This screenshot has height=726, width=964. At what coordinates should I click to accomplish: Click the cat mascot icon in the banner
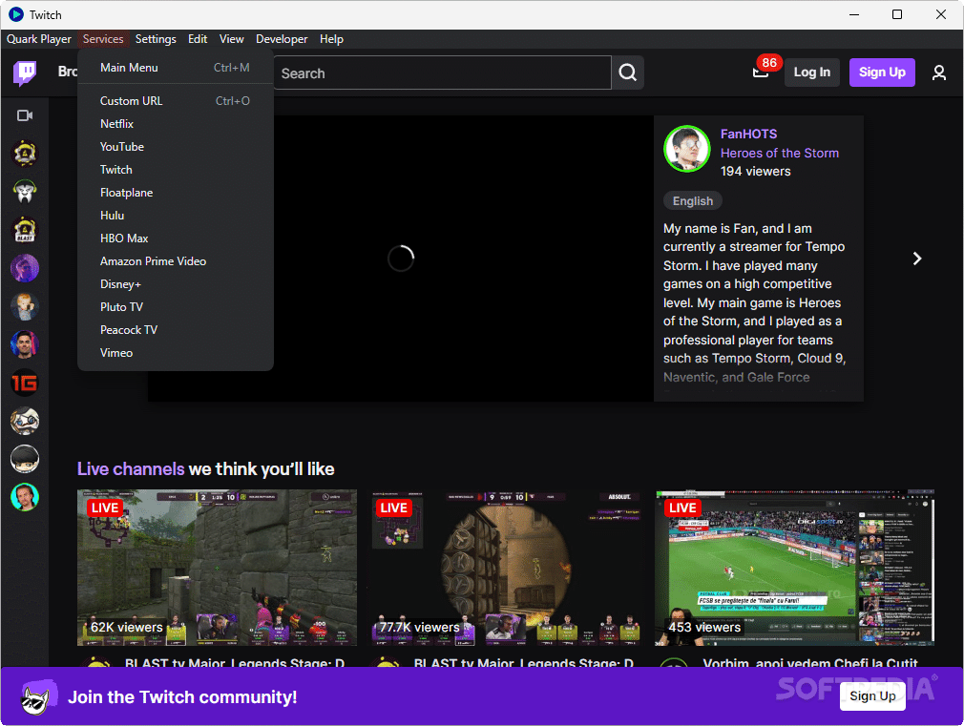coord(39,697)
